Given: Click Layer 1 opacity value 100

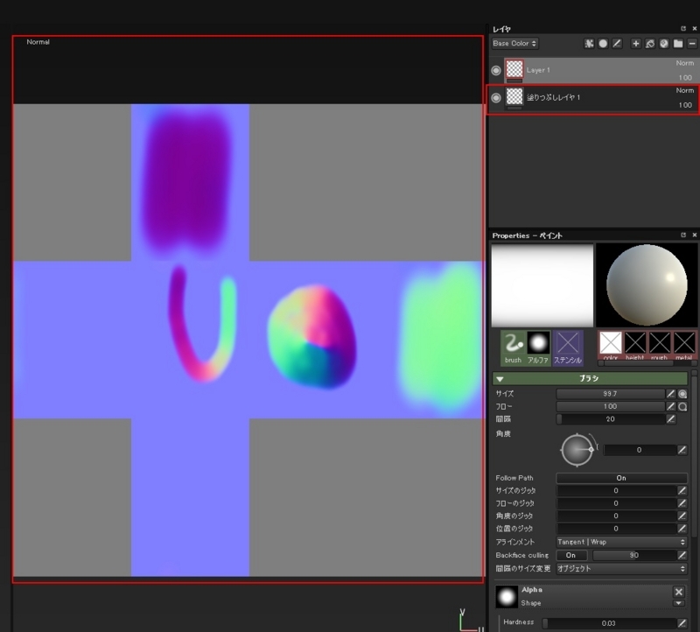Looking at the screenshot, I should (x=685, y=78).
